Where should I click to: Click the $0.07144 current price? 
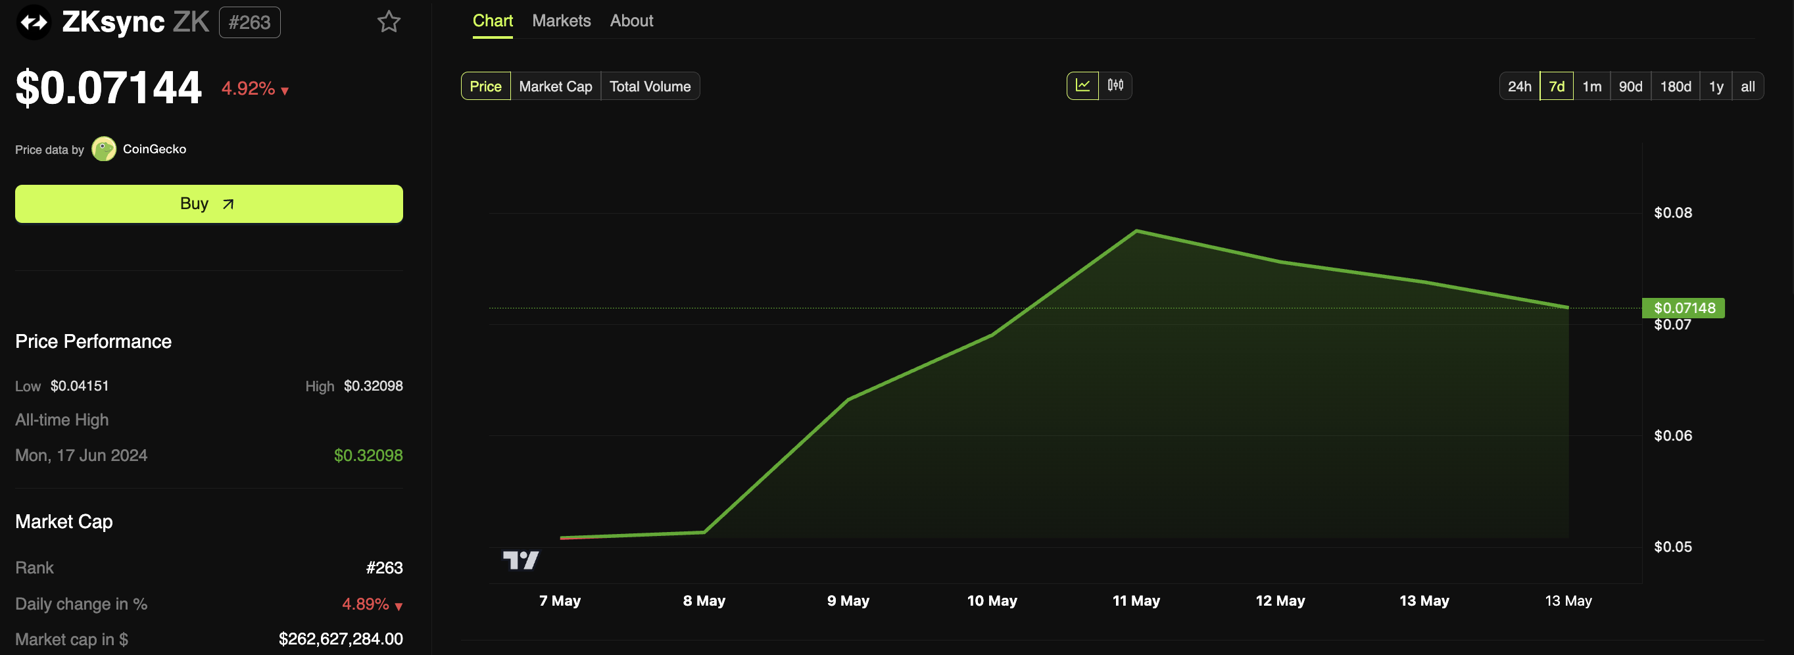pos(109,87)
